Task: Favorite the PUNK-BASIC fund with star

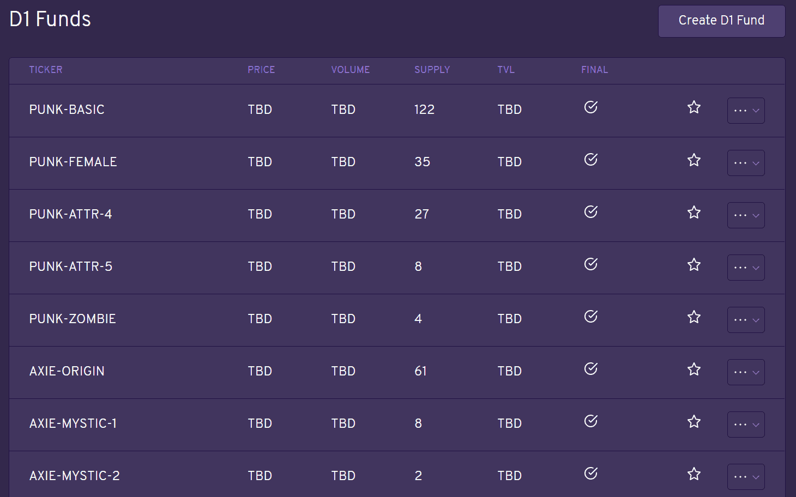Action: point(694,107)
